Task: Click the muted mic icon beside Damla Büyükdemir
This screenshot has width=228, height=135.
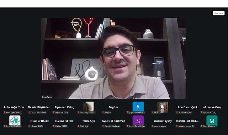Action: coord(29,112)
